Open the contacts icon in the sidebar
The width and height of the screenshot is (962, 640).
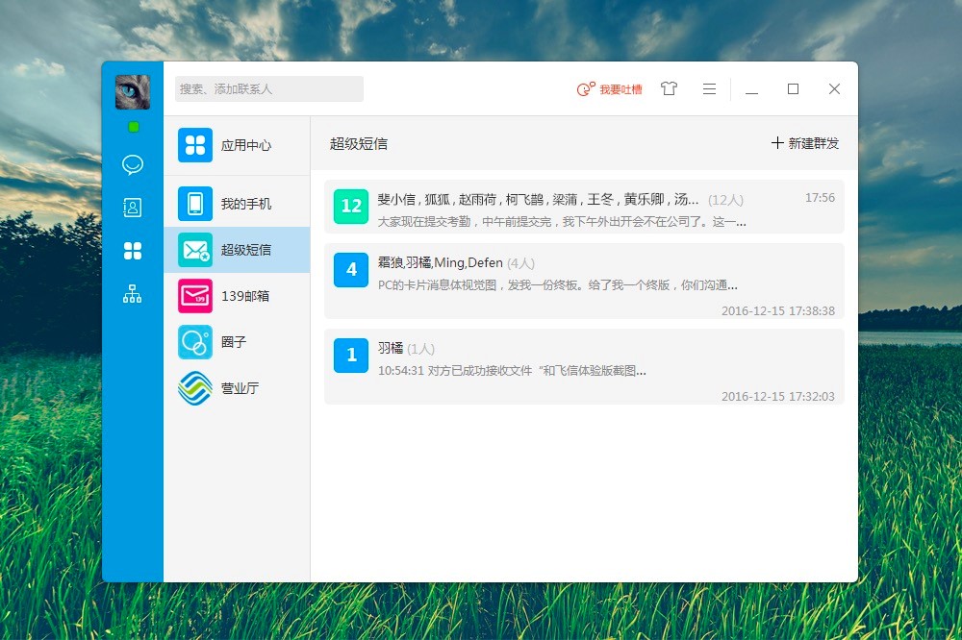[x=132, y=208]
